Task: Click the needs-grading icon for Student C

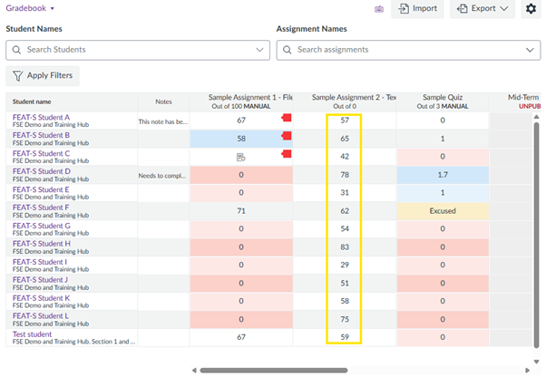Action: click(241, 157)
